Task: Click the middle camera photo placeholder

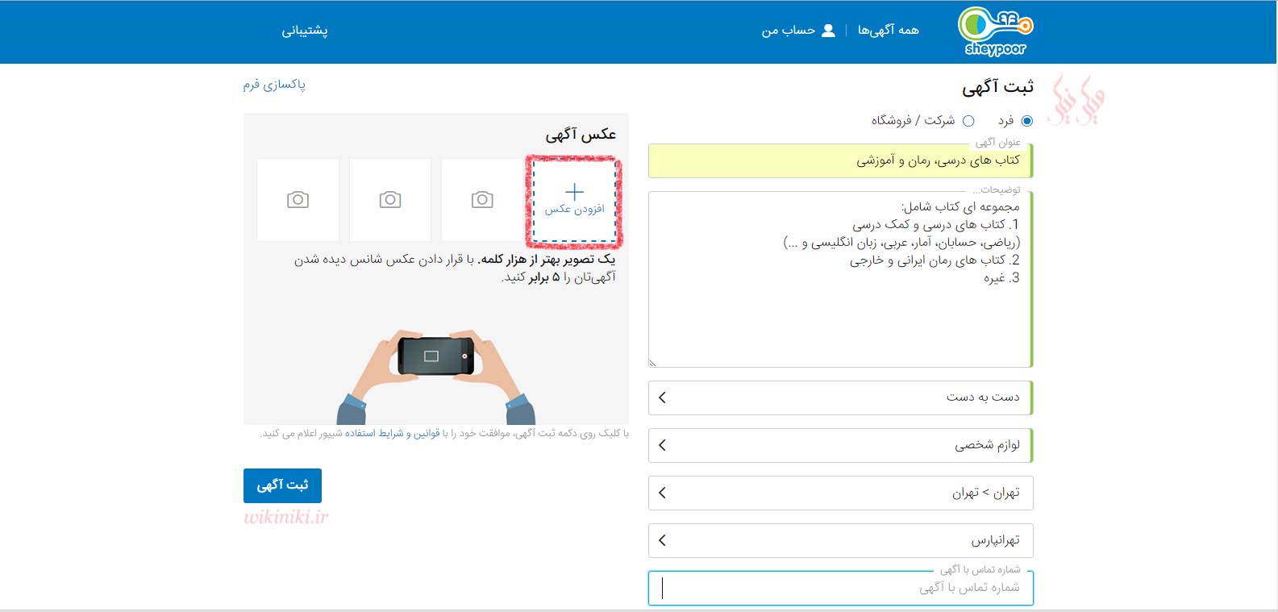Action: pos(390,200)
